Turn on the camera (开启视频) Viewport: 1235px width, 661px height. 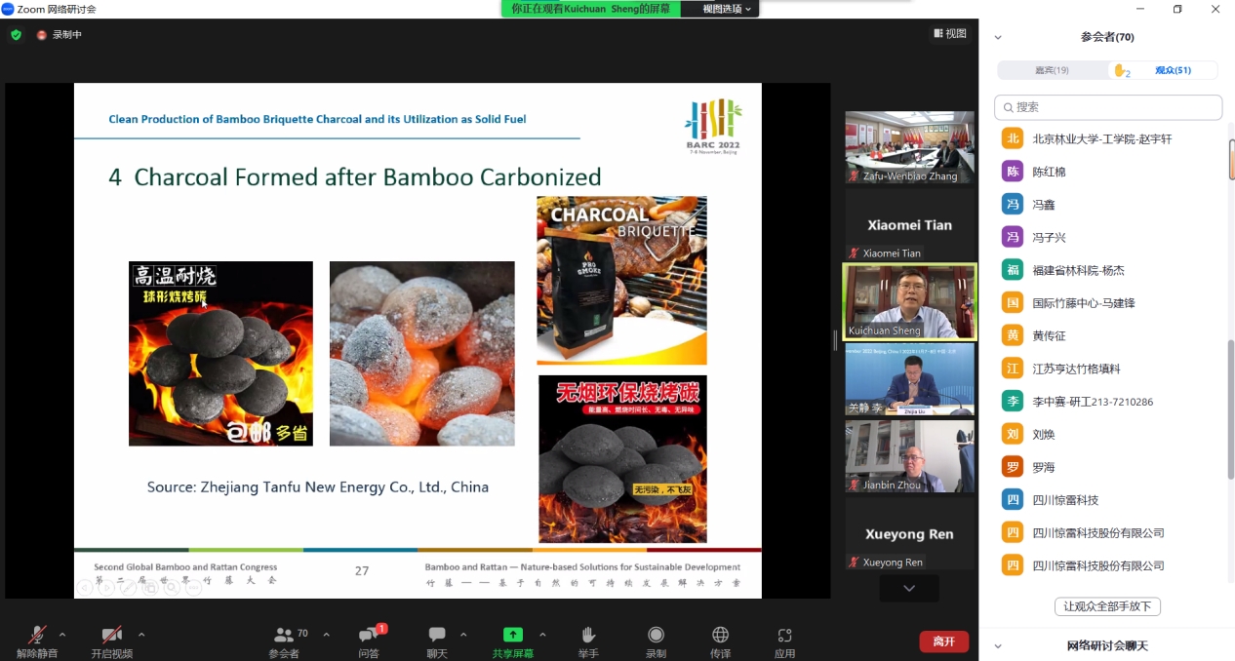(x=111, y=636)
